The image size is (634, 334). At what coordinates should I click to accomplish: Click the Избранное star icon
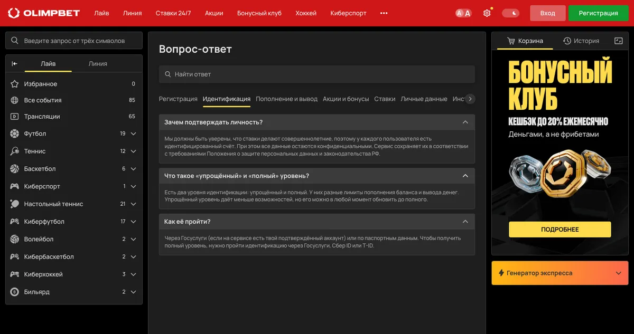pyautogui.click(x=15, y=84)
